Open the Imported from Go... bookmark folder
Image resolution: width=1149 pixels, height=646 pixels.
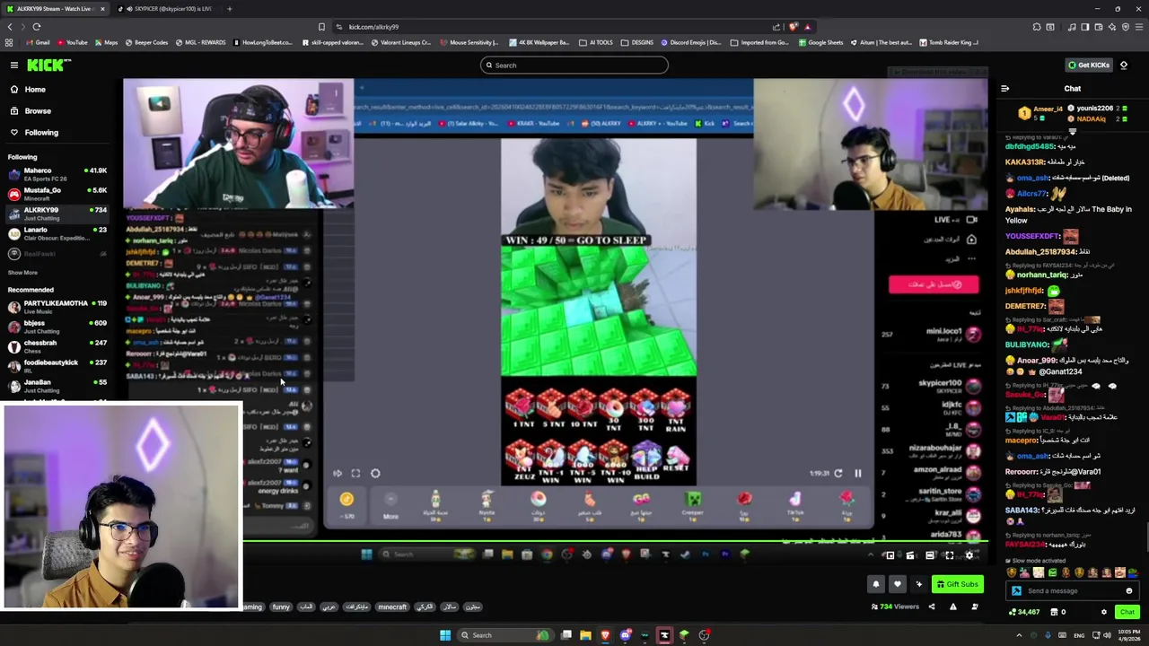pyautogui.click(x=759, y=42)
